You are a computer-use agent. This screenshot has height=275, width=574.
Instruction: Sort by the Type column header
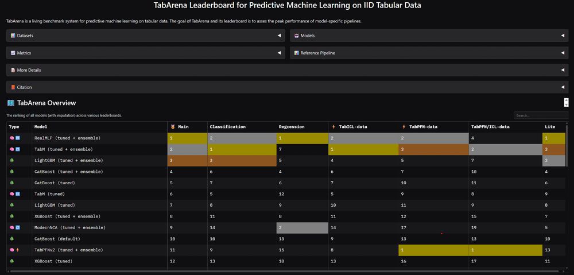(14, 127)
